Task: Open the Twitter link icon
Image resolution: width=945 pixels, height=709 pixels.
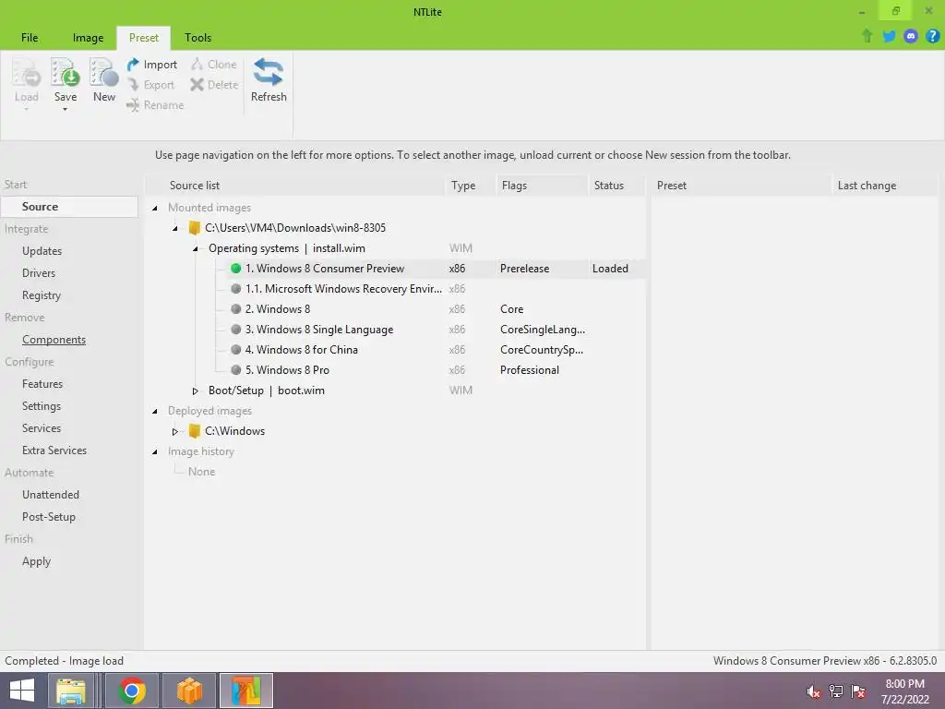Action: (889, 36)
